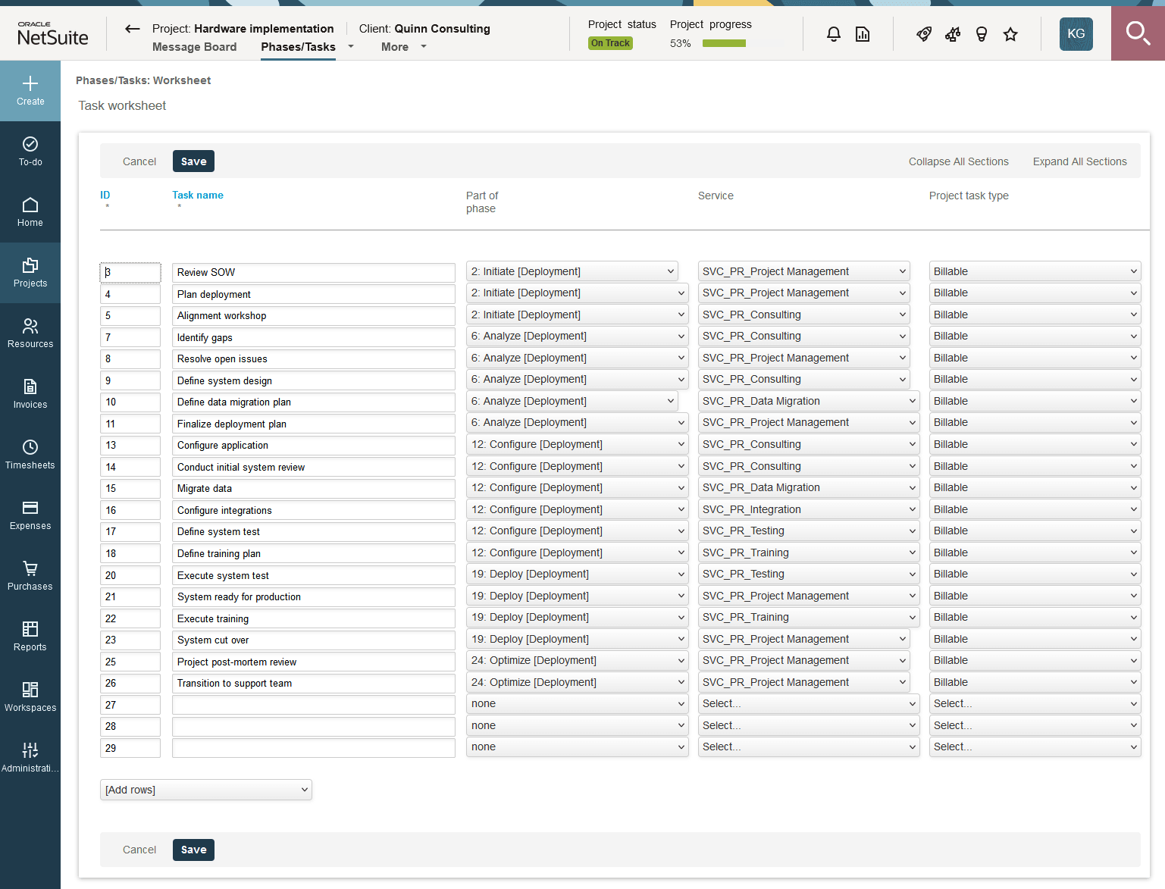This screenshot has width=1165, height=889.
Task: Click the Oracle NetSuite logo
Action: 53,33
